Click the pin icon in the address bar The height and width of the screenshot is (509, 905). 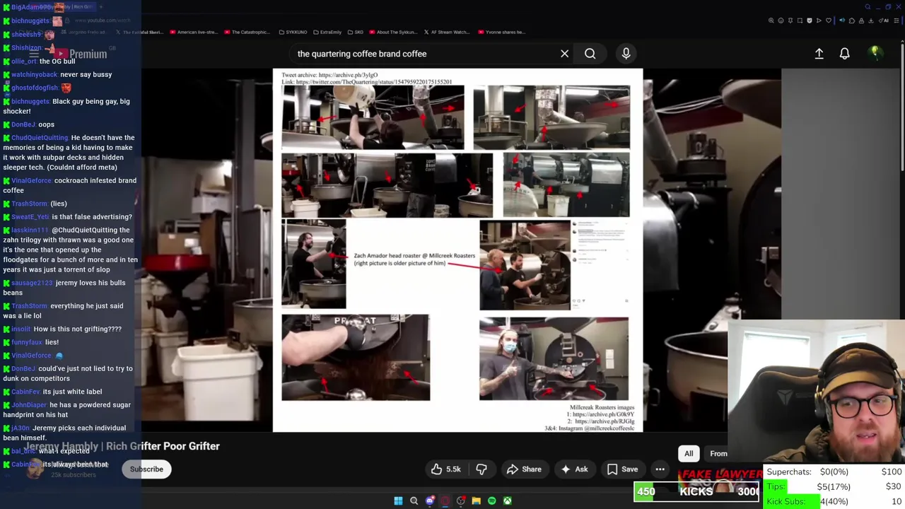790,21
